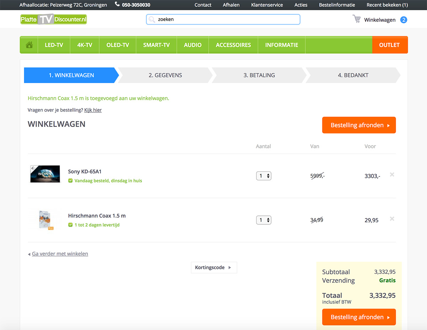Open the SMART-TV menu
The image size is (427, 330).
[x=157, y=45]
